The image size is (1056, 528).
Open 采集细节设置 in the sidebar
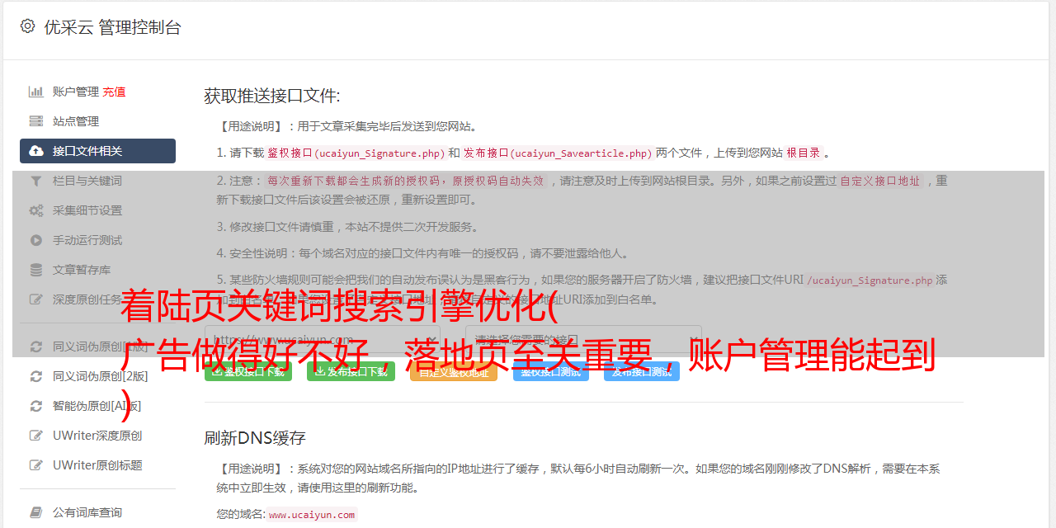tap(87, 210)
